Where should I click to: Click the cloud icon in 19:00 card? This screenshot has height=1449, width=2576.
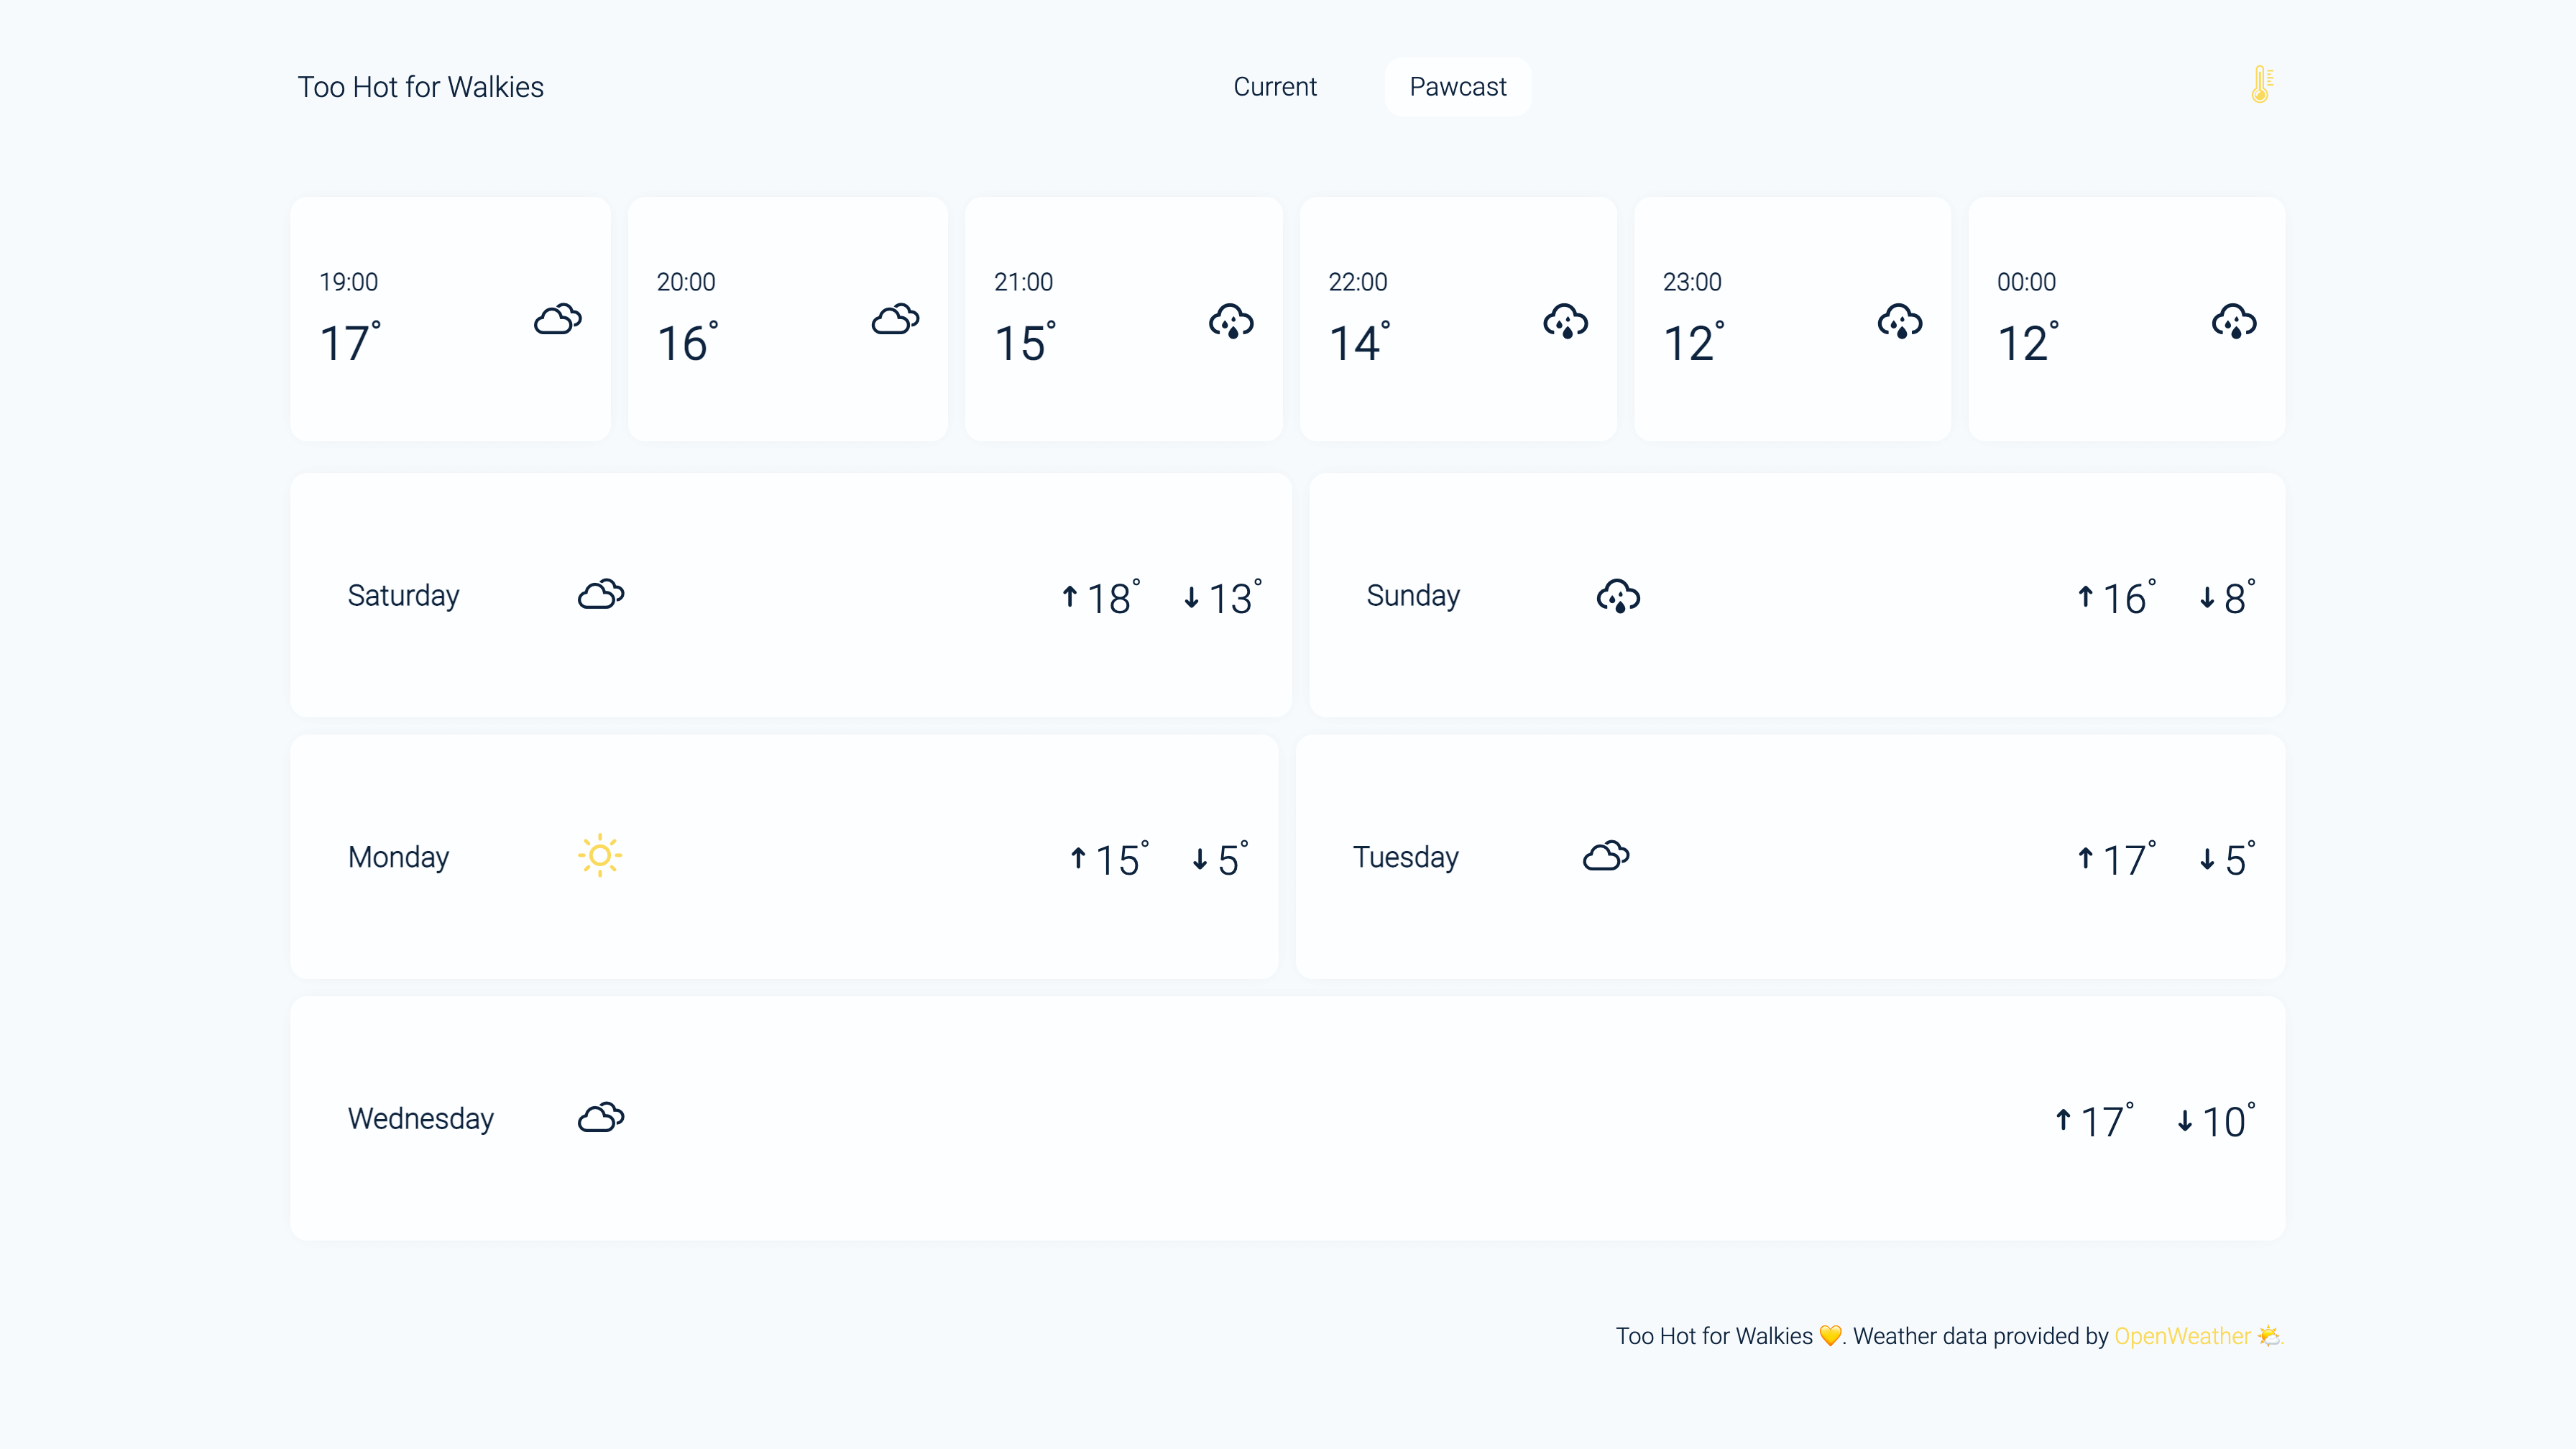(557, 320)
